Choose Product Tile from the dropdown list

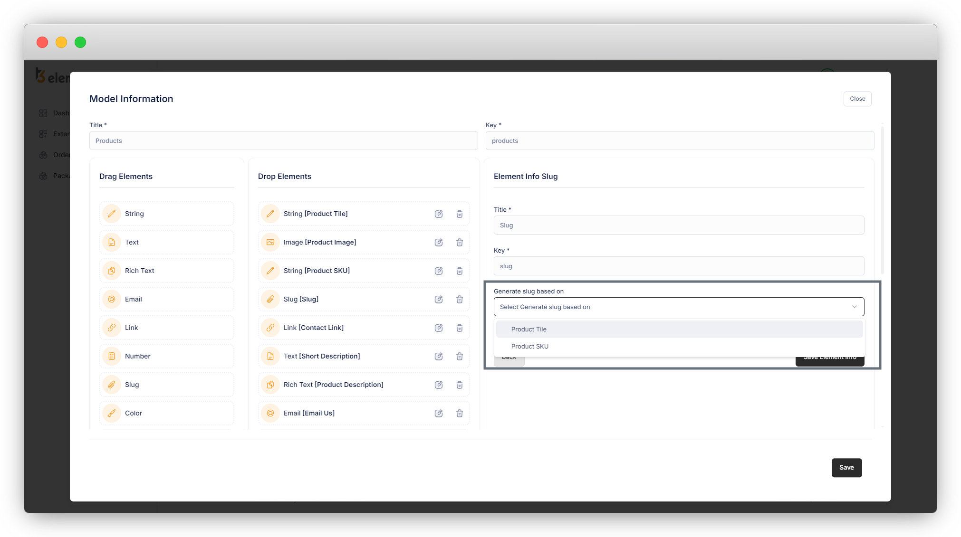(529, 329)
